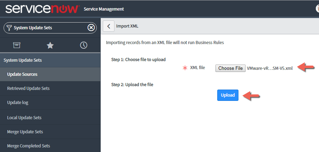This screenshot has width=319, height=152.
Task: Open Update Sources module
Action: (22, 74)
